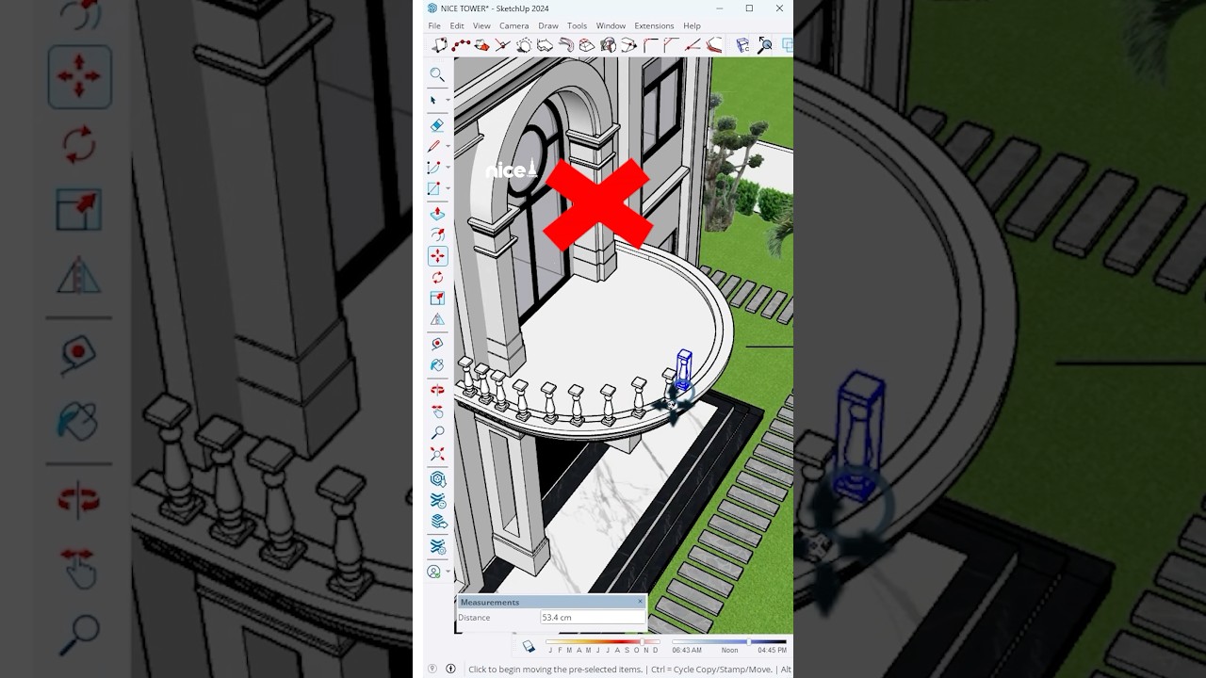Select the arrow Select tool
This screenshot has width=1206, height=678.
click(x=434, y=100)
